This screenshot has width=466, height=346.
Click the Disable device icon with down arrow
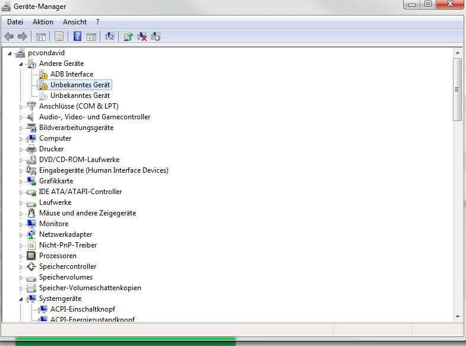pos(156,37)
